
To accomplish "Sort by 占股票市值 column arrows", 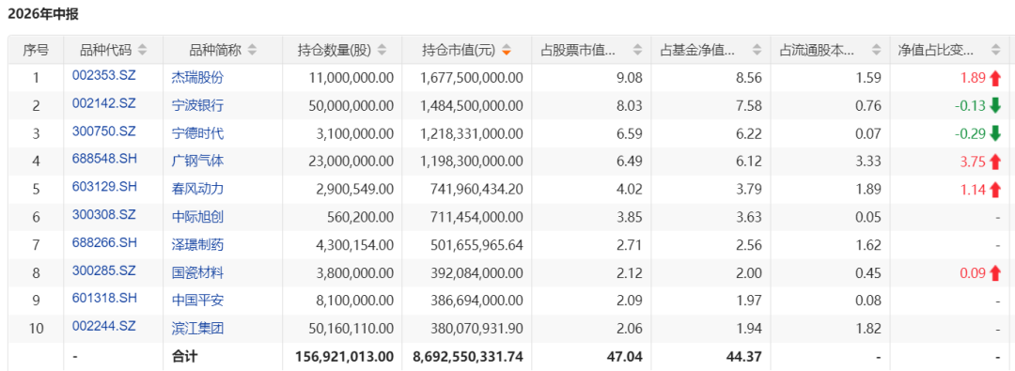I will click(x=638, y=50).
